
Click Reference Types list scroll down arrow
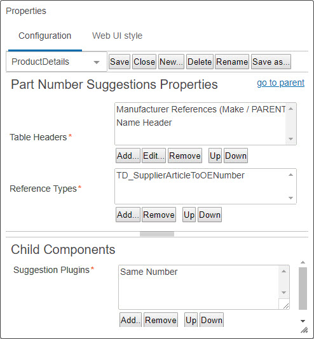click(x=291, y=198)
